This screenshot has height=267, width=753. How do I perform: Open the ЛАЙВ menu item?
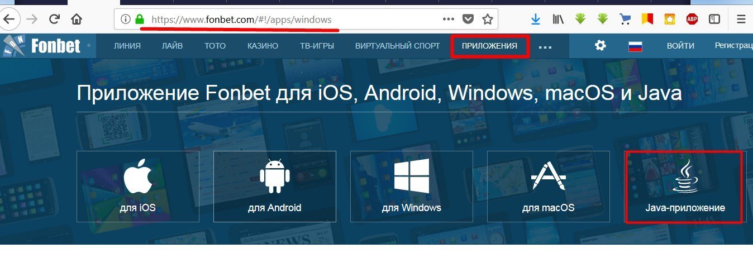[x=172, y=46]
